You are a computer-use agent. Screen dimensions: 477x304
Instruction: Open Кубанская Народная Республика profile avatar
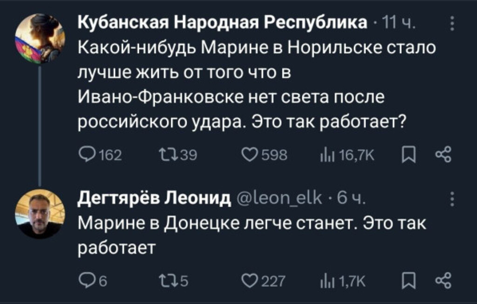(x=40, y=39)
